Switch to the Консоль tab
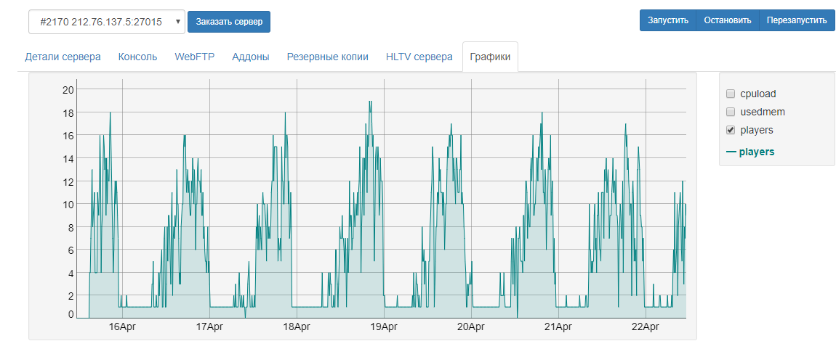The image size is (836, 341). pos(137,57)
